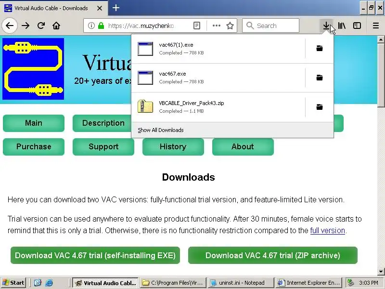This screenshot has width=385, height=289.
Task: Open containing folder for vac467(1).exe
Action: pos(320,49)
